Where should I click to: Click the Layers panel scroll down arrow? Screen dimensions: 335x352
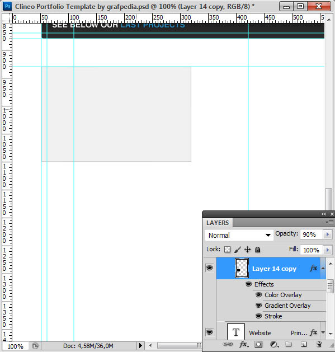331,334
